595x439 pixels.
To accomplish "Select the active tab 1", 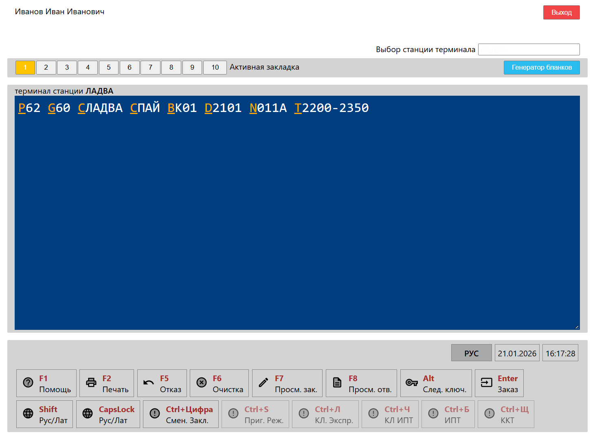I will pos(25,68).
